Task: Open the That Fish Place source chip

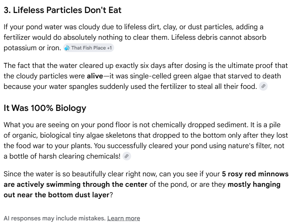Action: pyautogui.click(x=88, y=48)
